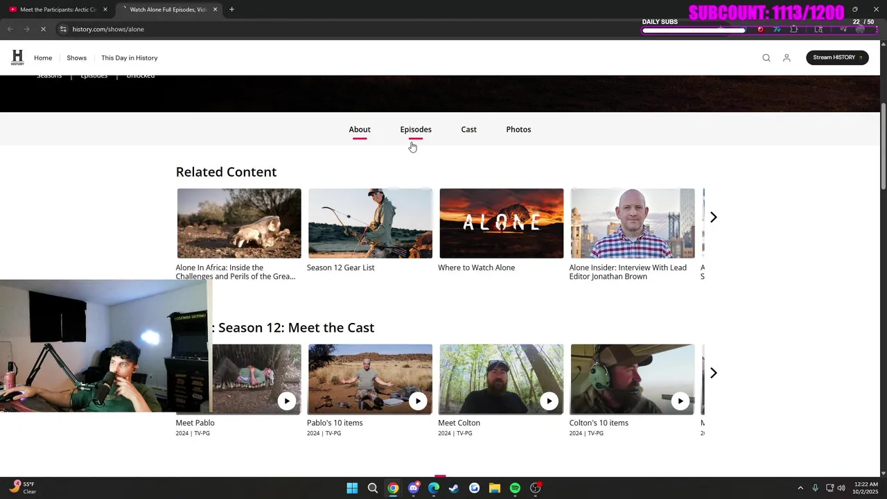Click Jonathan Brown portrait thumbnail
Viewport: 887px width, 499px height.
(x=633, y=223)
